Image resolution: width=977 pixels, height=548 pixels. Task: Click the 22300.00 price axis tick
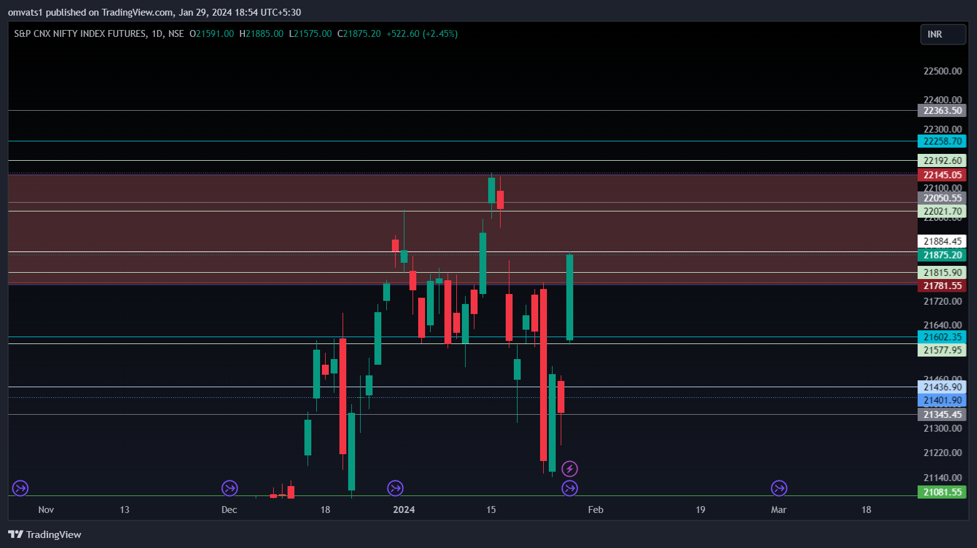pyautogui.click(x=943, y=129)
